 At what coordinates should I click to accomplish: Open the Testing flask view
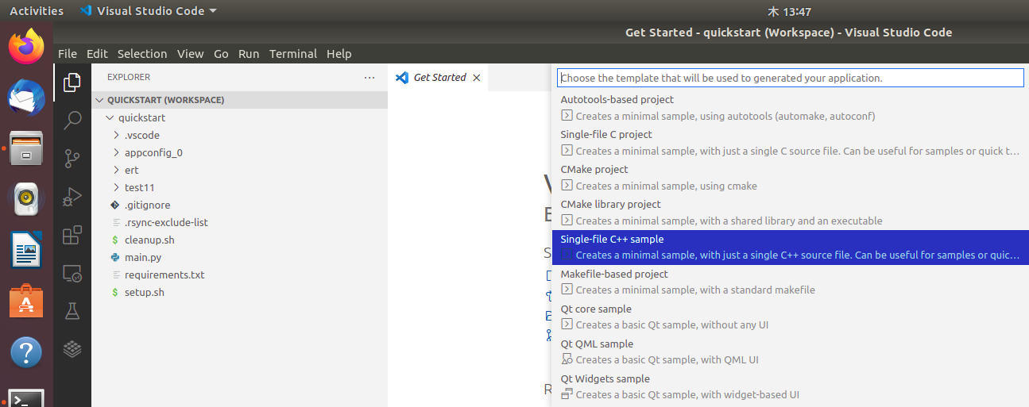pos(72,311)
